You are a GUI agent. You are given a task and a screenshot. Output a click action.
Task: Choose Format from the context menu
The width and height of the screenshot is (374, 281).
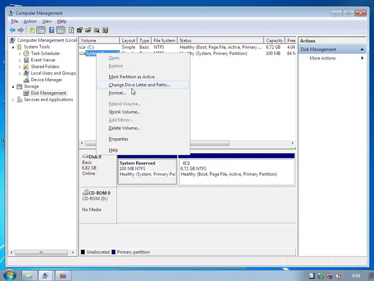[x=143, y=93]
